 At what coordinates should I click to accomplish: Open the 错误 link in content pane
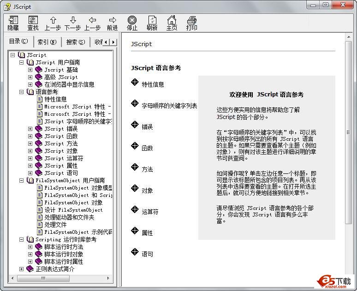[x=147, y=127]
